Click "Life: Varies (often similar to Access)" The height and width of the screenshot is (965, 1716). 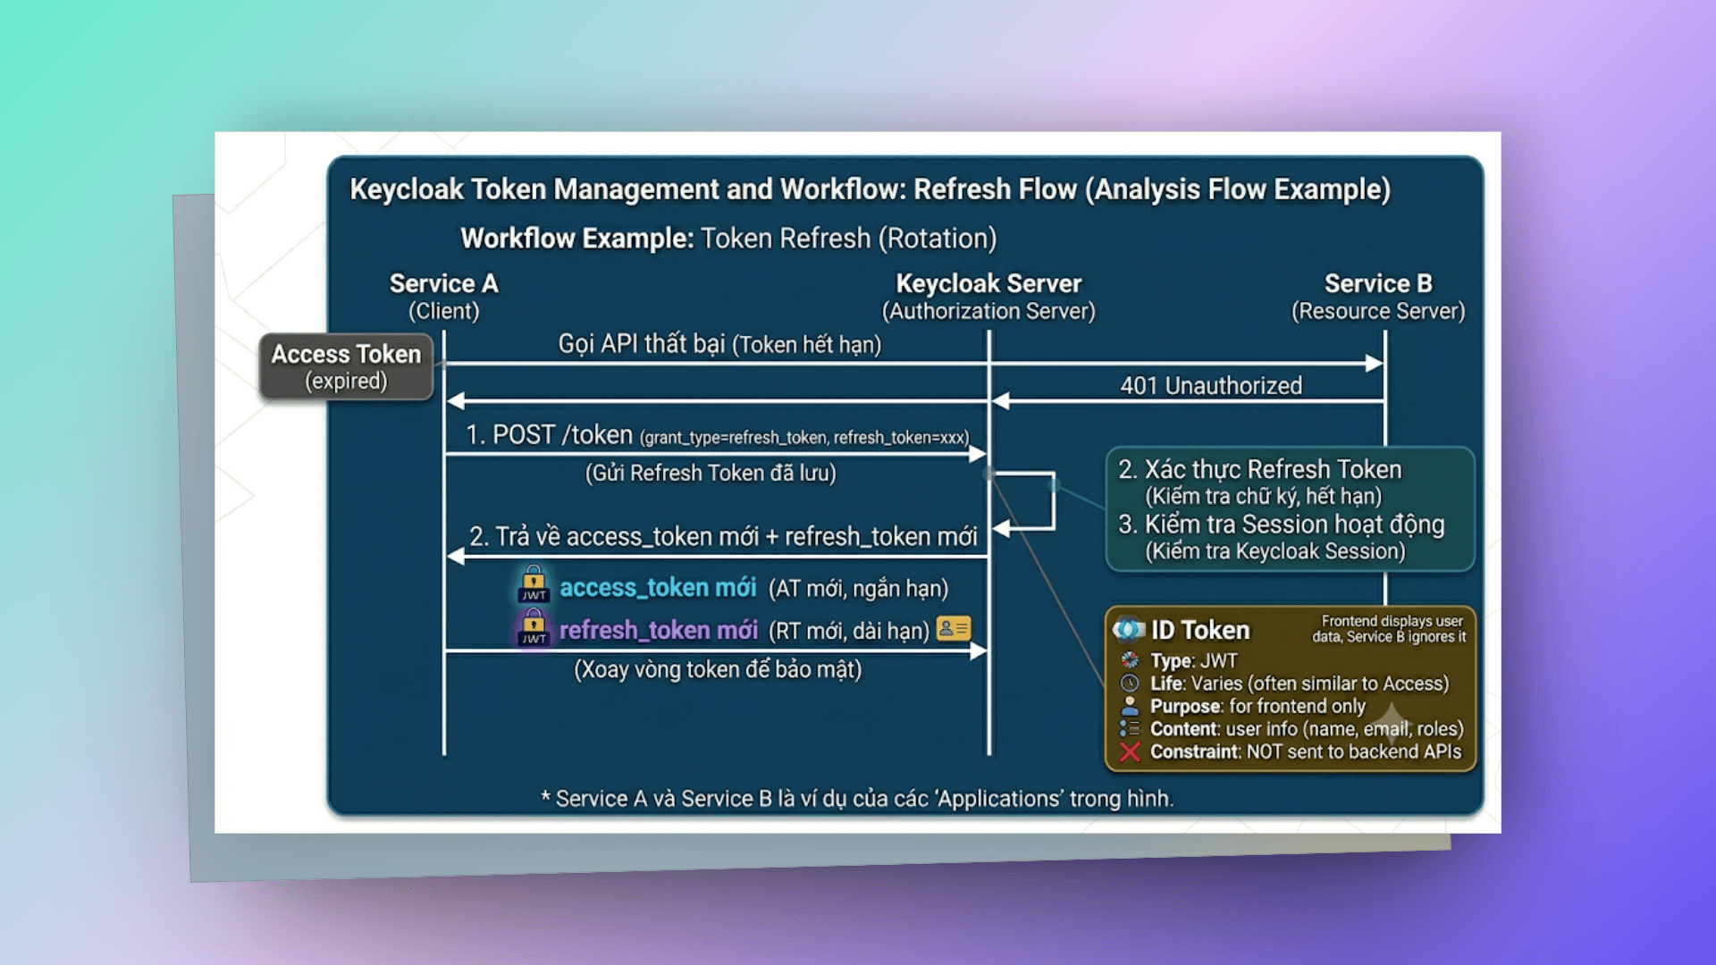tap(1300, 684)
